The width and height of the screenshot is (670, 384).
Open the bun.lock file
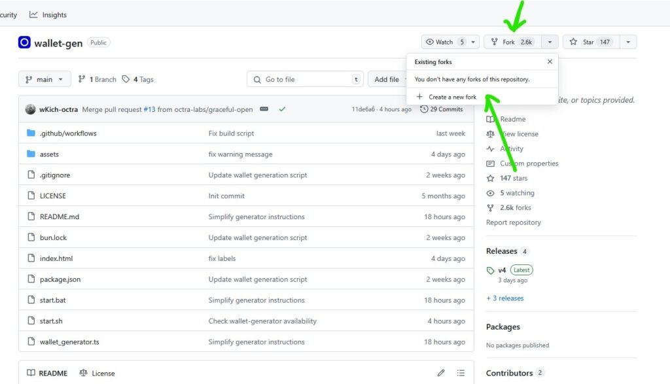[53, 238]
